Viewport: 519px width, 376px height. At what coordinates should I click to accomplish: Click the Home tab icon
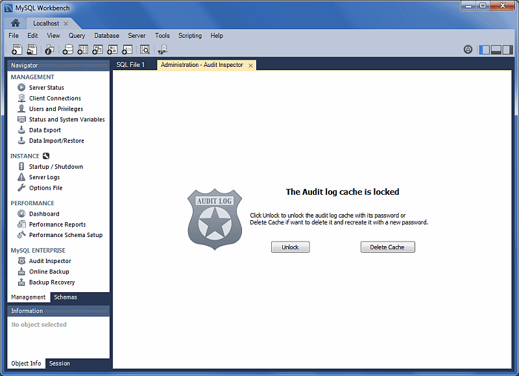click(x=15, y=23)
